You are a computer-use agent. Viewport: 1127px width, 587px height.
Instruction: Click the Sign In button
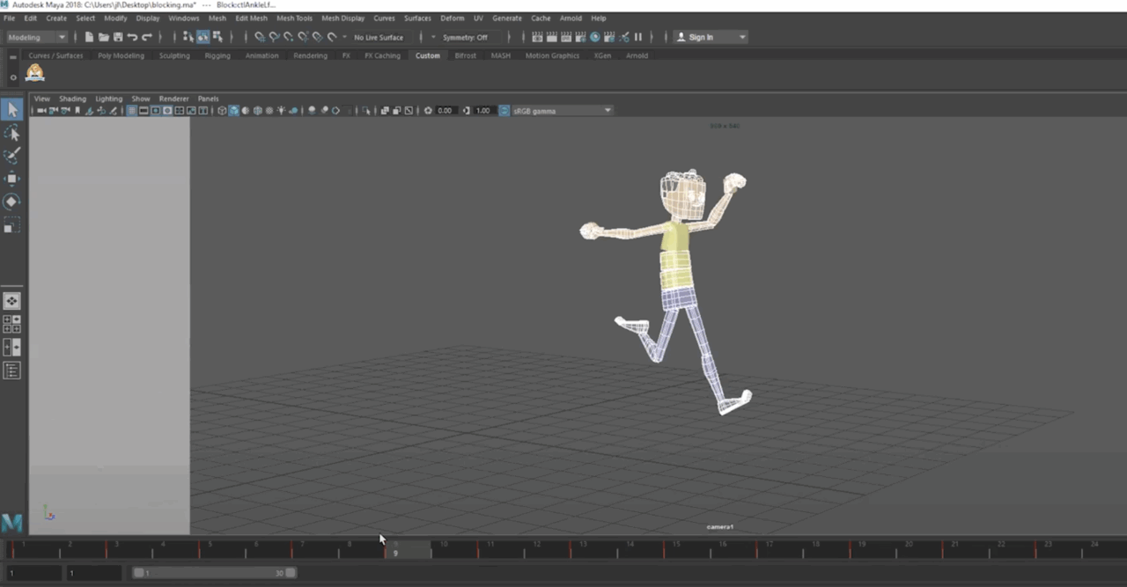(702, 37)
